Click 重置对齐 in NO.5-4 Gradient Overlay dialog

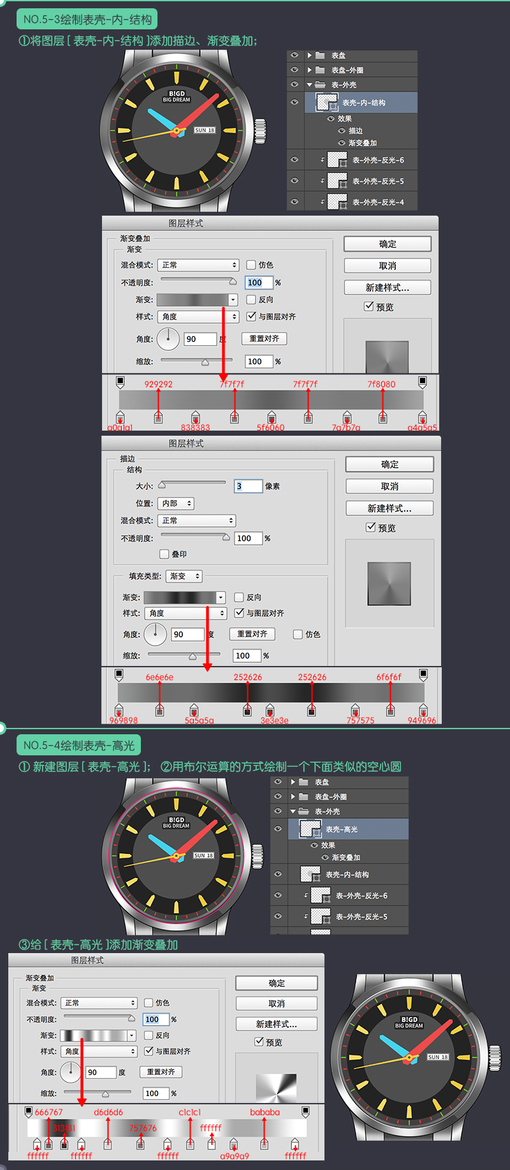(161, 1072)
